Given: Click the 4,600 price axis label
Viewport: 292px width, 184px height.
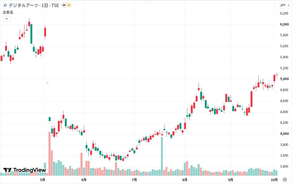Looking at the screenshot, I should [284, 101].
